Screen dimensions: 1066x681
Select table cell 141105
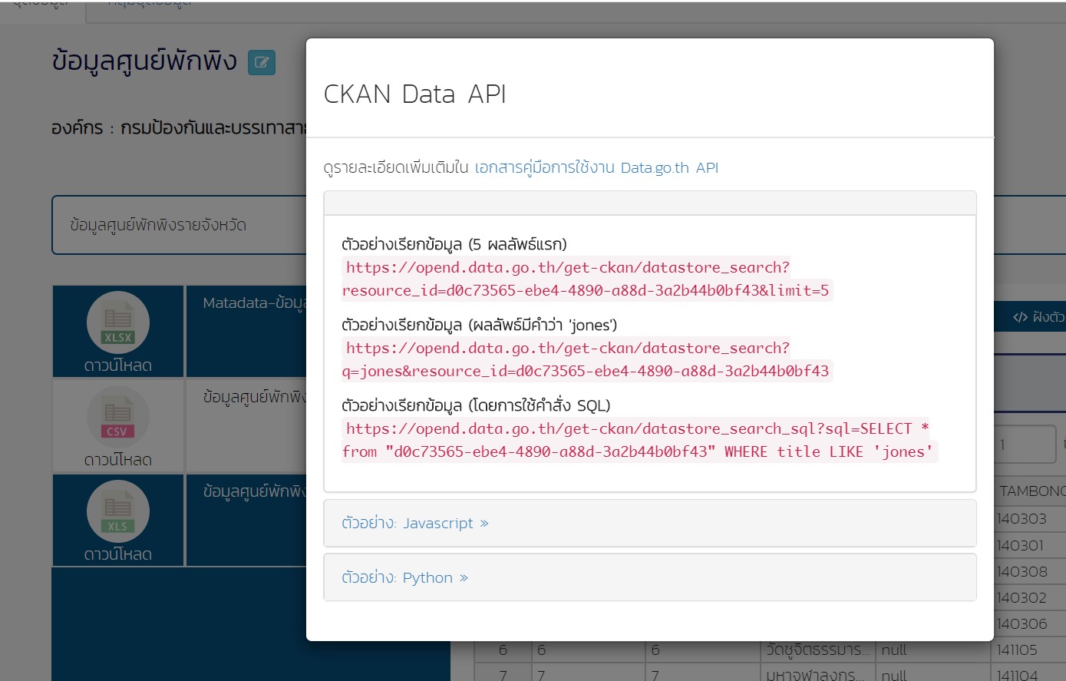pos(1017,650)
